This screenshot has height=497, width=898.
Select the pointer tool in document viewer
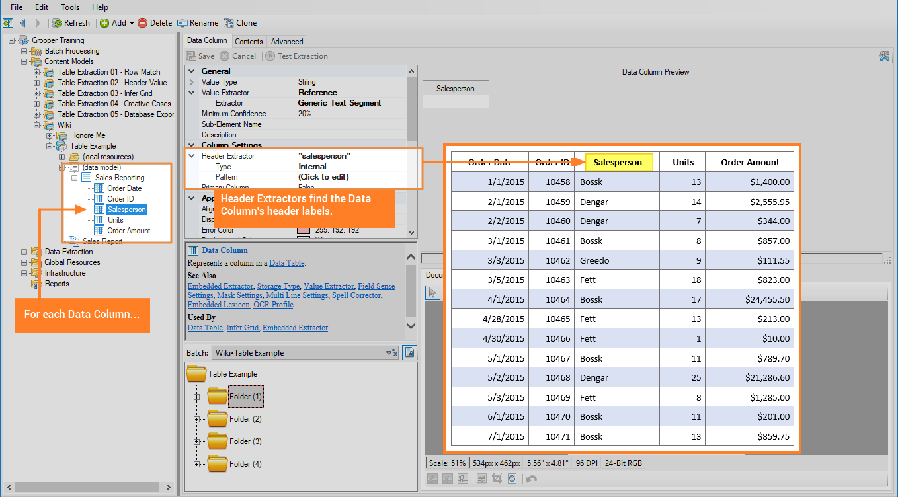[433, 292]
